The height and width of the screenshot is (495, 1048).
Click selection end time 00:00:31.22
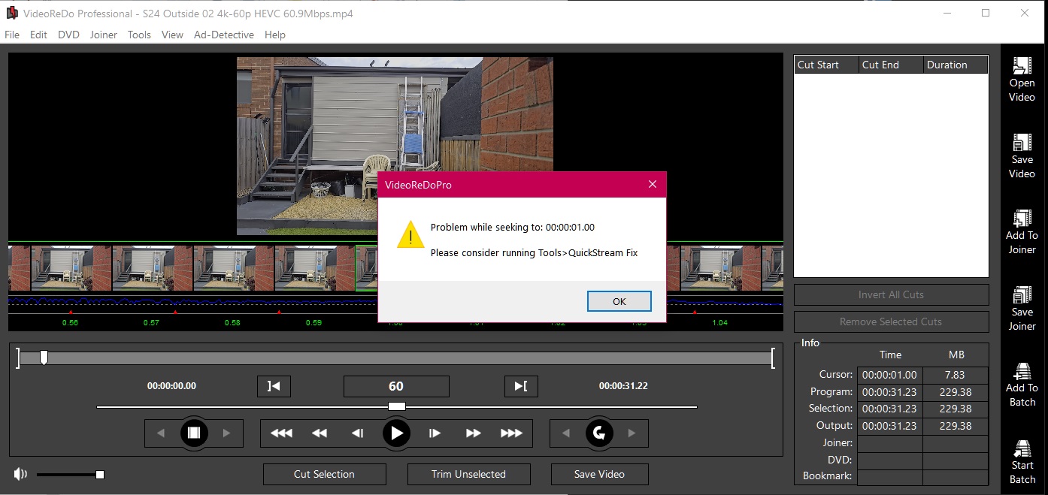623,386
